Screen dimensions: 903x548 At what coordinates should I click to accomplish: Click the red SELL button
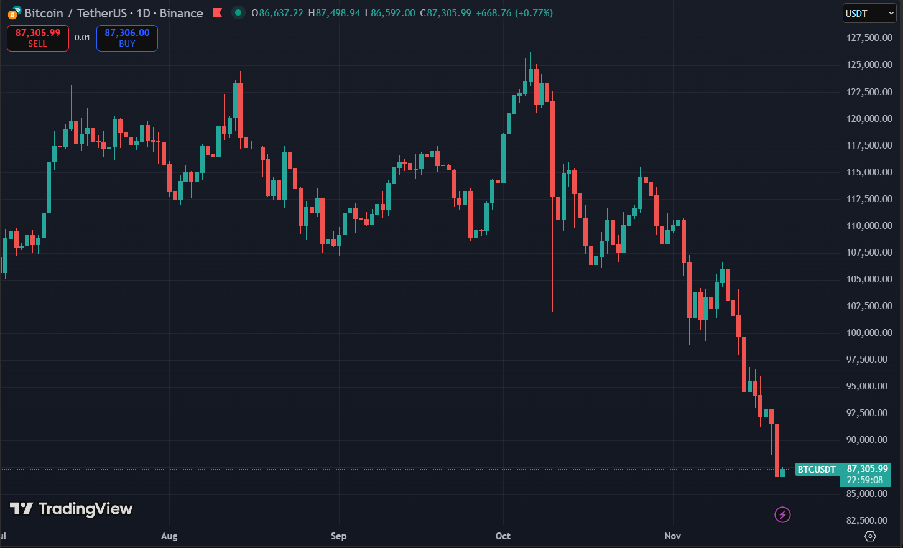37,38
